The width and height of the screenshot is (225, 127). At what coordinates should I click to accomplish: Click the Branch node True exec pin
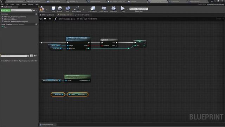point(116,43)
